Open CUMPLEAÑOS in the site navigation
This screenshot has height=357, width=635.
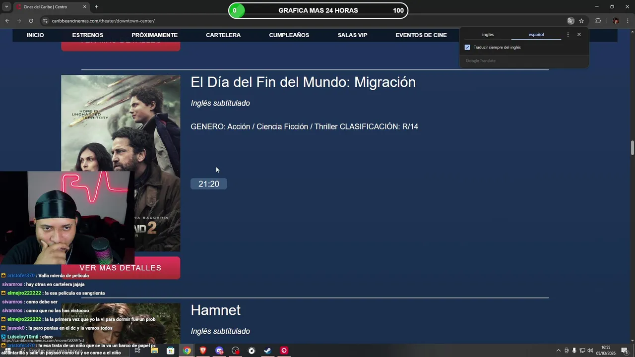289,35
